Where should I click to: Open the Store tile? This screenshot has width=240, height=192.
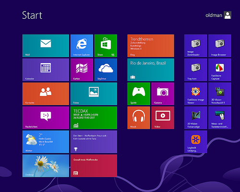point(106,46)
